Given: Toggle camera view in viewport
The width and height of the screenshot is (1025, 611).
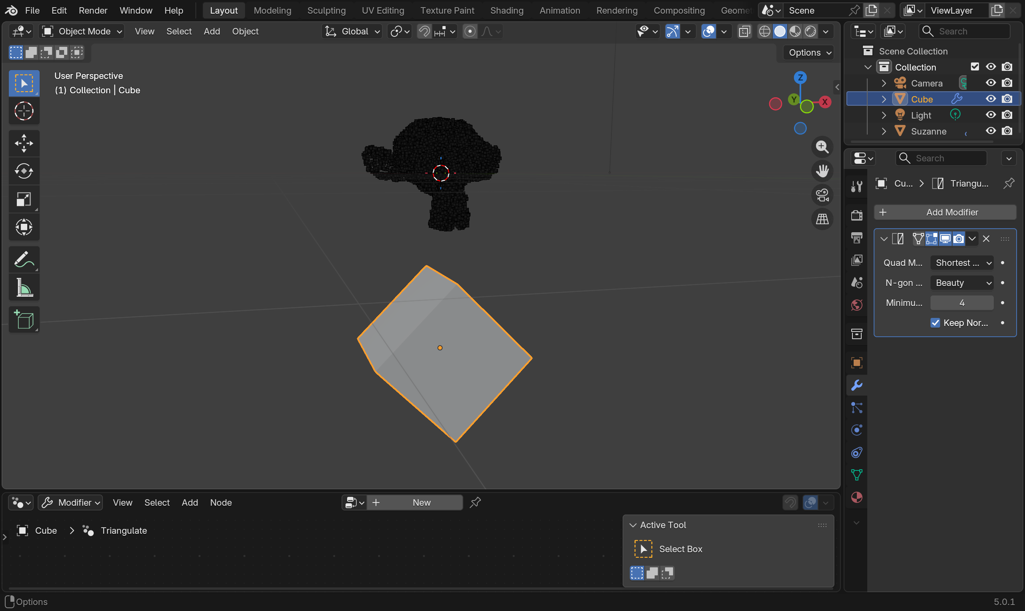Looking at the screenshot, I should 822,195.
